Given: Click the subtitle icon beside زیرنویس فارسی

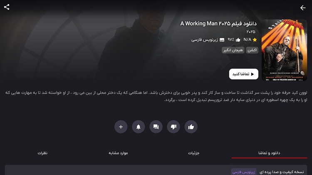Looking at the screenshot, I should tap(222, 40).
